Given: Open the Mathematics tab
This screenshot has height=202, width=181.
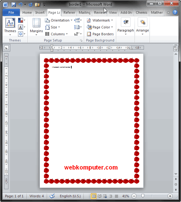Looking at the screenshot, I should [157, 12].
